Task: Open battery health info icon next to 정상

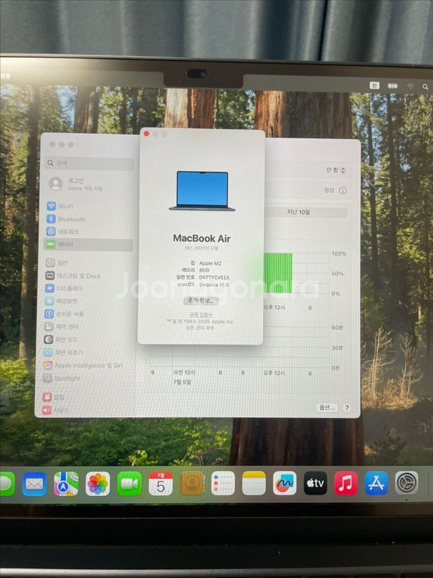Action: pos(342,191)
